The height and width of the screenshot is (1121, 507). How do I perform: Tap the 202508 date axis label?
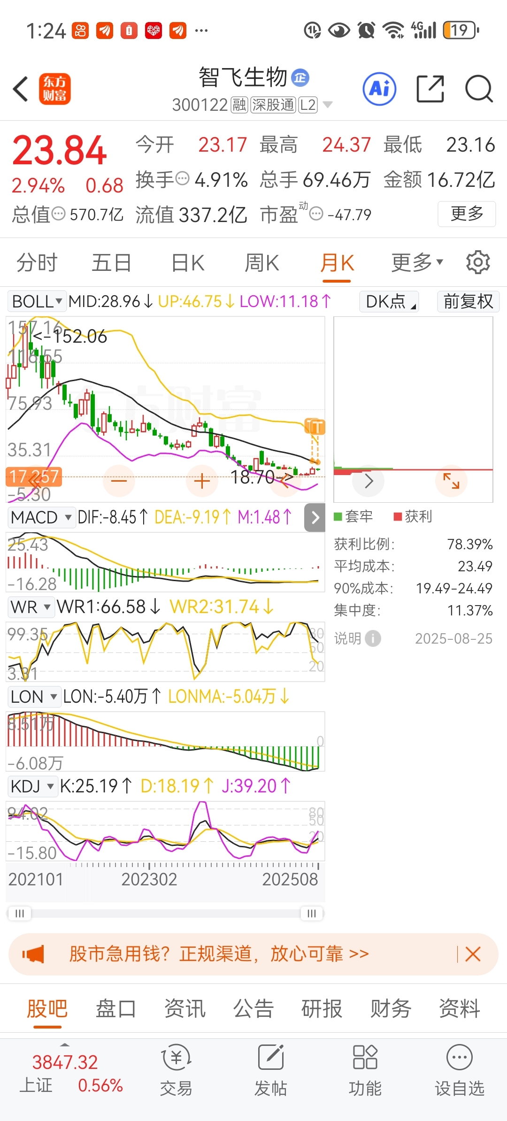coord(290,879)
